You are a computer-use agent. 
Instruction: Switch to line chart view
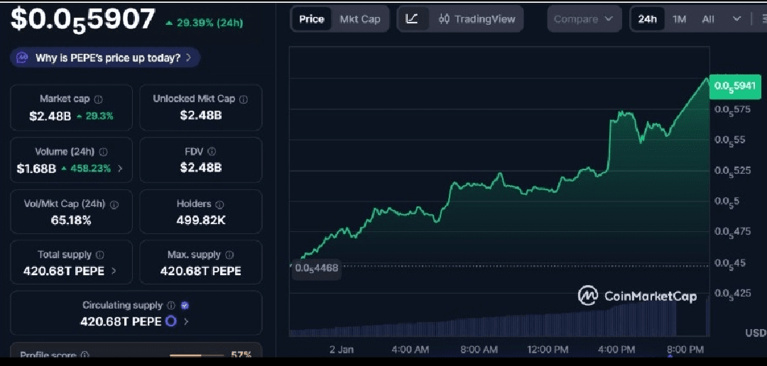pos(412,19)
